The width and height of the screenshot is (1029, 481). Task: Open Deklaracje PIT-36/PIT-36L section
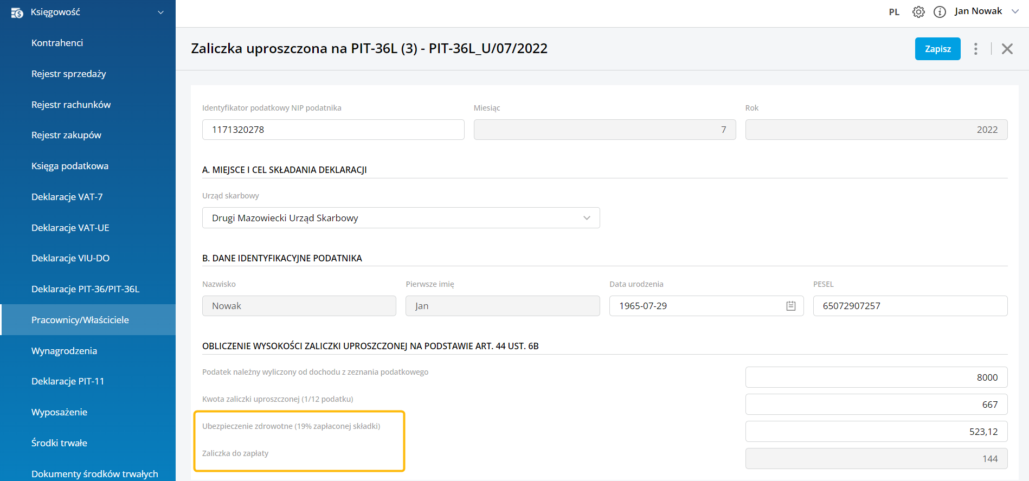click(x=85, y=289)
